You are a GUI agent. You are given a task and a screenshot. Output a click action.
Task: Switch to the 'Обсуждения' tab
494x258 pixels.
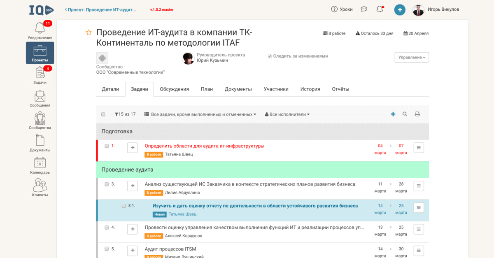point(174,89)
